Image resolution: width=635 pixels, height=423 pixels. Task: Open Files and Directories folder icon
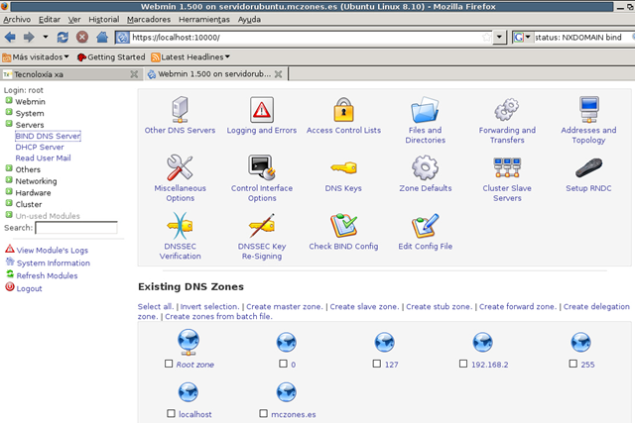(425, 109)
